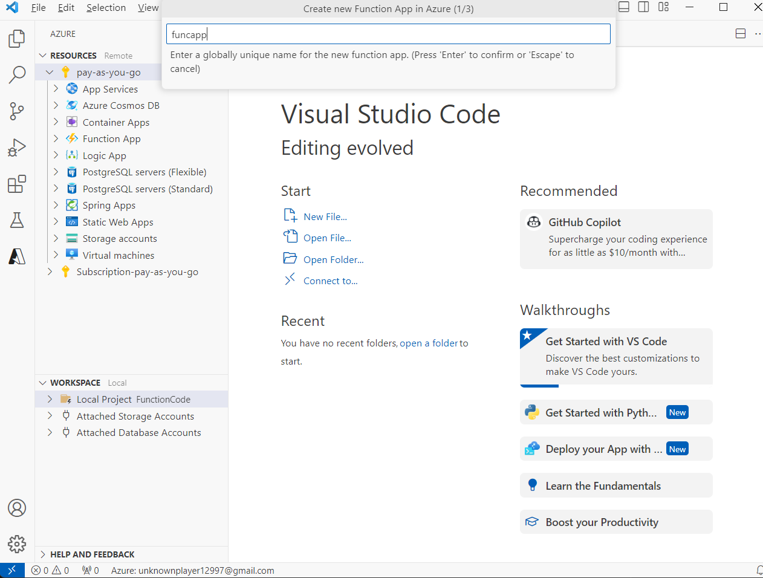Open the Testing flask icon
The width and height of the screenshot is (763, 578).
click(x=17, y=220)
